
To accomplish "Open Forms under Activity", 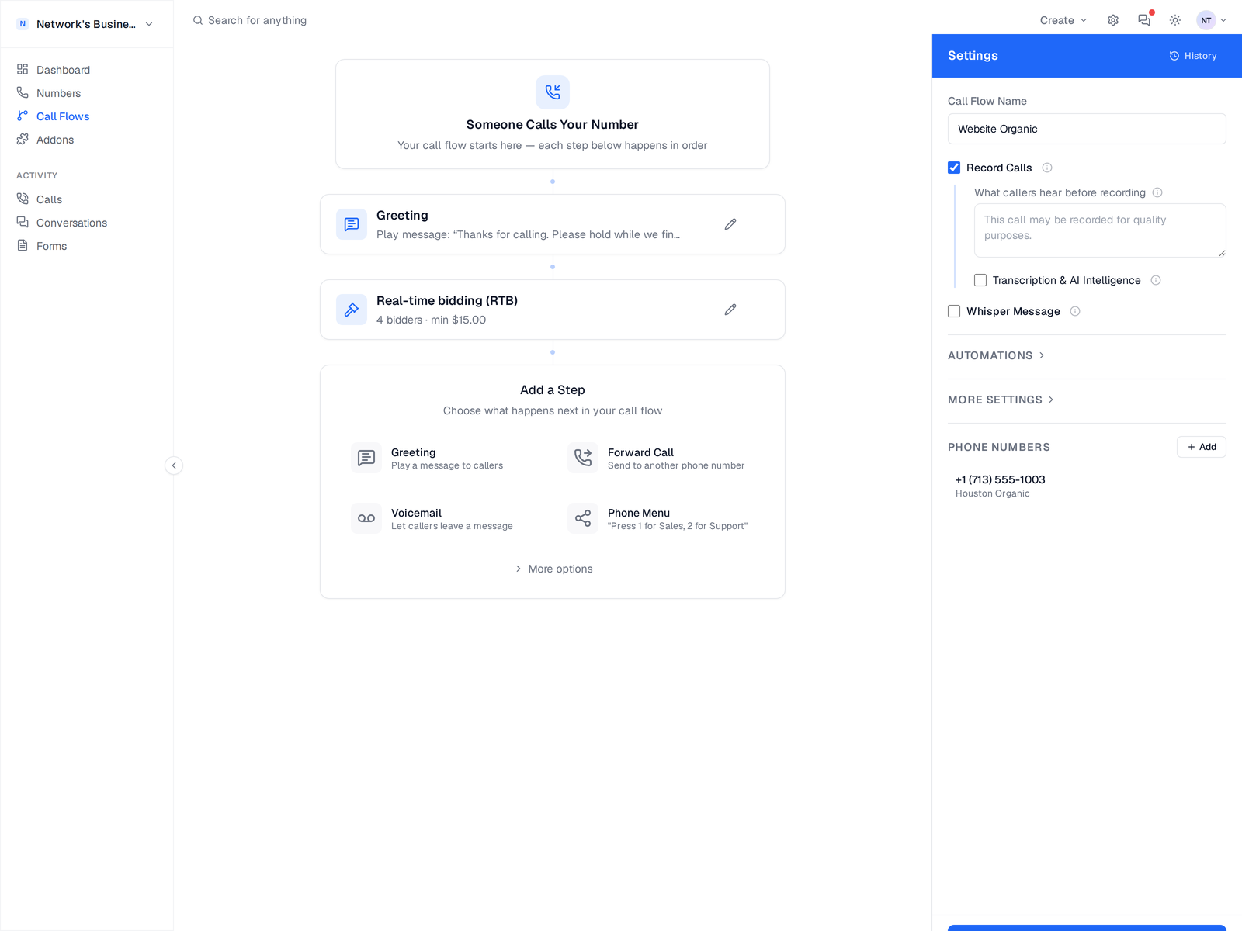I will [x=51, y=246].
